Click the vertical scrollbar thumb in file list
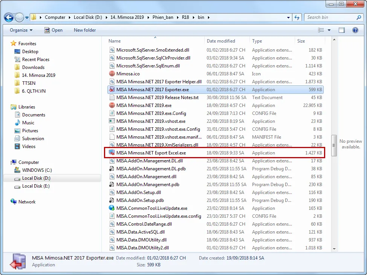The width and height of the screenshot is (367, 275). pyautogui.click(x=334, y=145)
